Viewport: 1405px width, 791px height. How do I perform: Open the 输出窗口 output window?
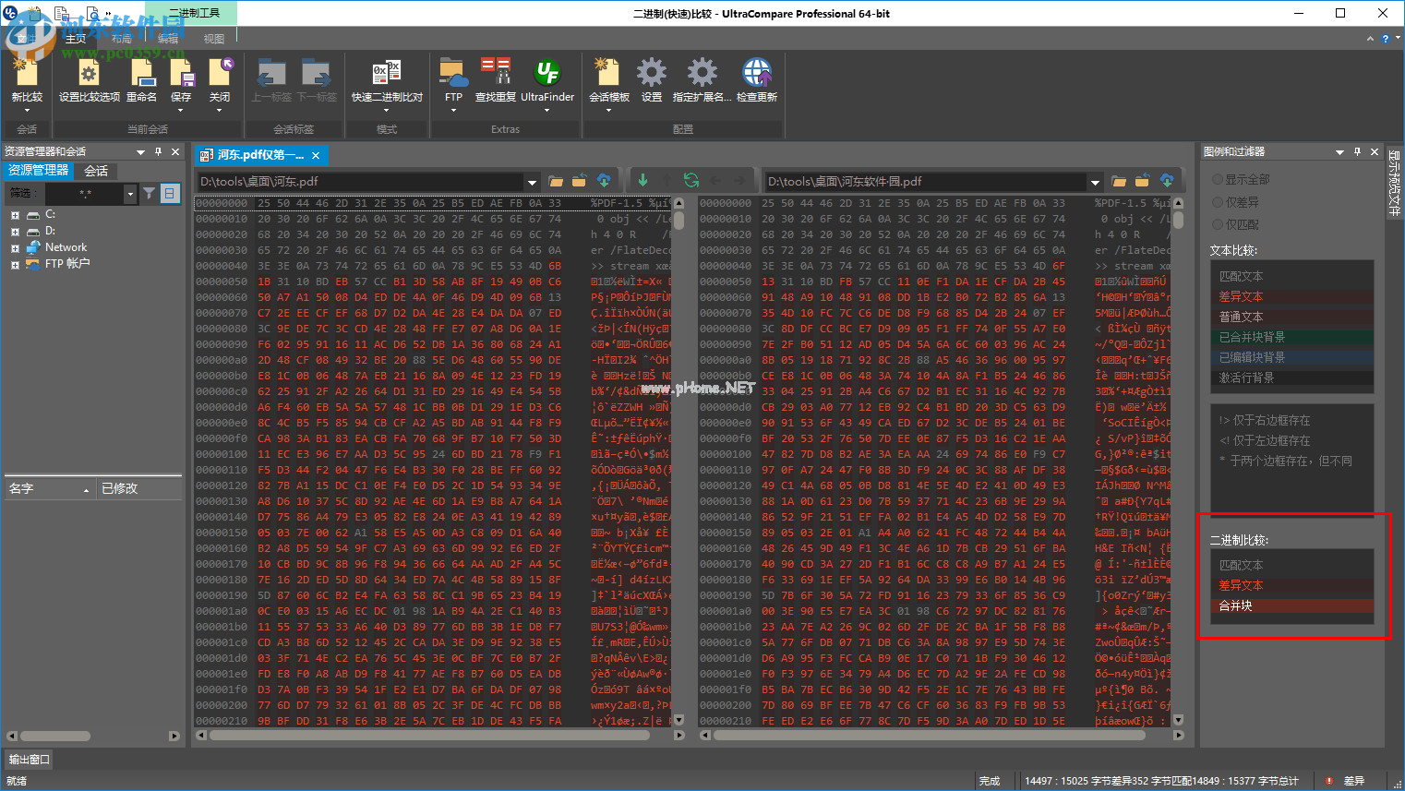(29, 760)
